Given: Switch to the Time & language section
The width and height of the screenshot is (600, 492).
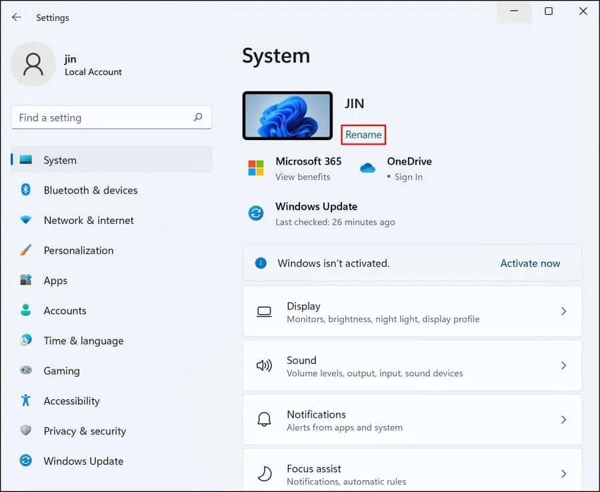Looking at the screenshot, I should (x=83, y=341).
